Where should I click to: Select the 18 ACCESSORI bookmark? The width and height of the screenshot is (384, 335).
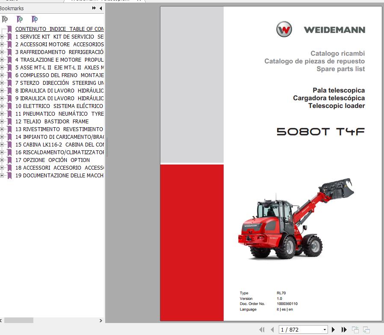[59, 167]
